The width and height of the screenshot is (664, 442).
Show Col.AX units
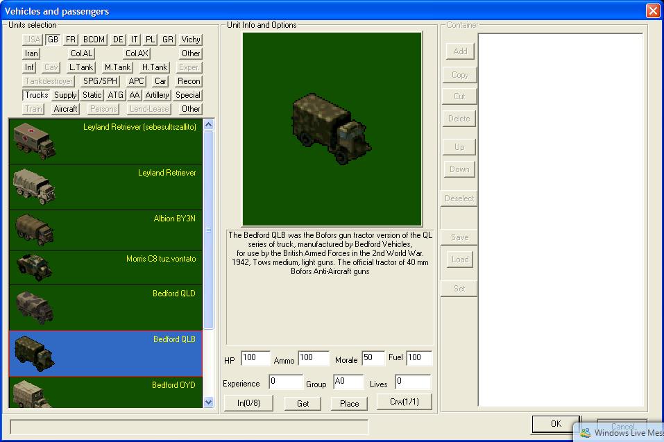(x=137, y=53)
